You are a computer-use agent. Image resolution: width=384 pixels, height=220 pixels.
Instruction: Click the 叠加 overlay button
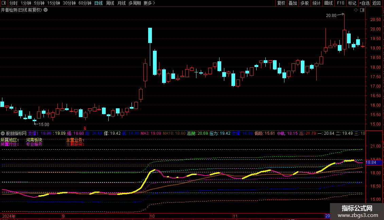coord(293,3)
